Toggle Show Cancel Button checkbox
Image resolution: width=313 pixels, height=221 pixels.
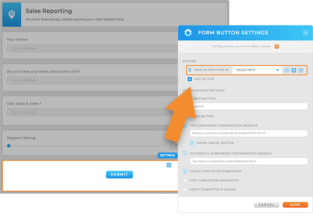point(192,143)
